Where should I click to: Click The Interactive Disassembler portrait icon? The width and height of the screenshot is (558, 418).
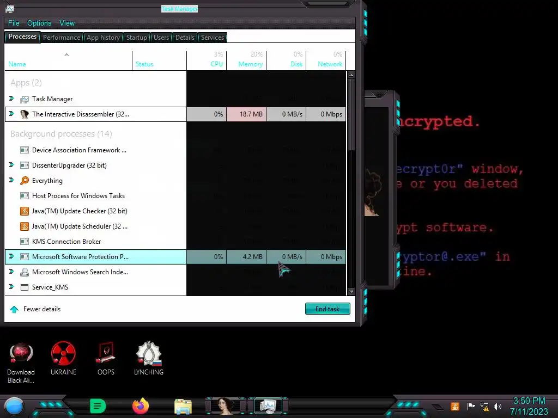click(24, 114)
